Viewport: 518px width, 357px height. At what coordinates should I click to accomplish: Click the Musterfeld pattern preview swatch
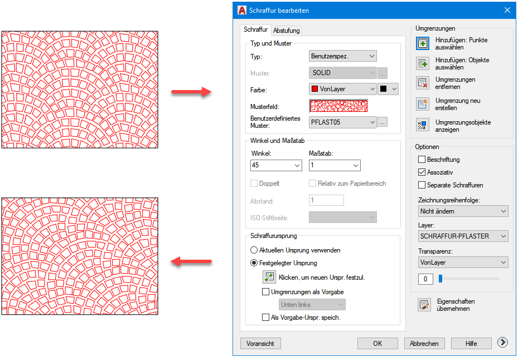(x=338, y=106)
